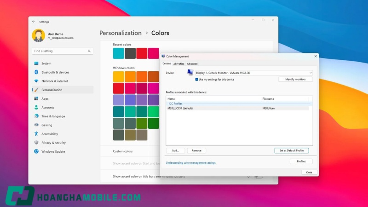
Task: Click the search magnifier in Find a setting
Action: point(89,51)
